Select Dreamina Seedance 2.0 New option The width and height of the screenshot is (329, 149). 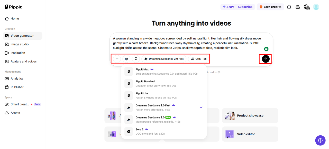point(164,120)
